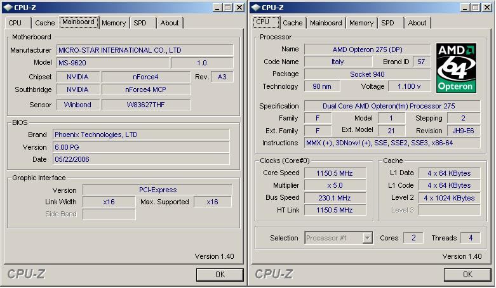Image resolution: width=496 pixels, height=288 pixels.
Task: Click the model value MS-9620
Action: click(113, 63)
